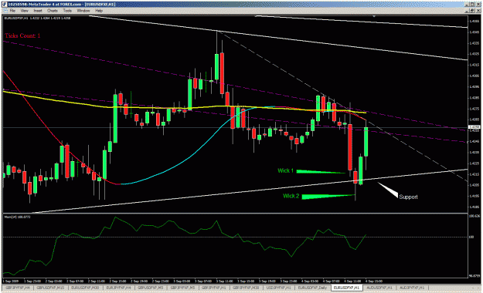This screenshot has height=293, width=483.
Task: Click the EURUSDFXF,H1 price header text
Action: [x=37, y=19]
